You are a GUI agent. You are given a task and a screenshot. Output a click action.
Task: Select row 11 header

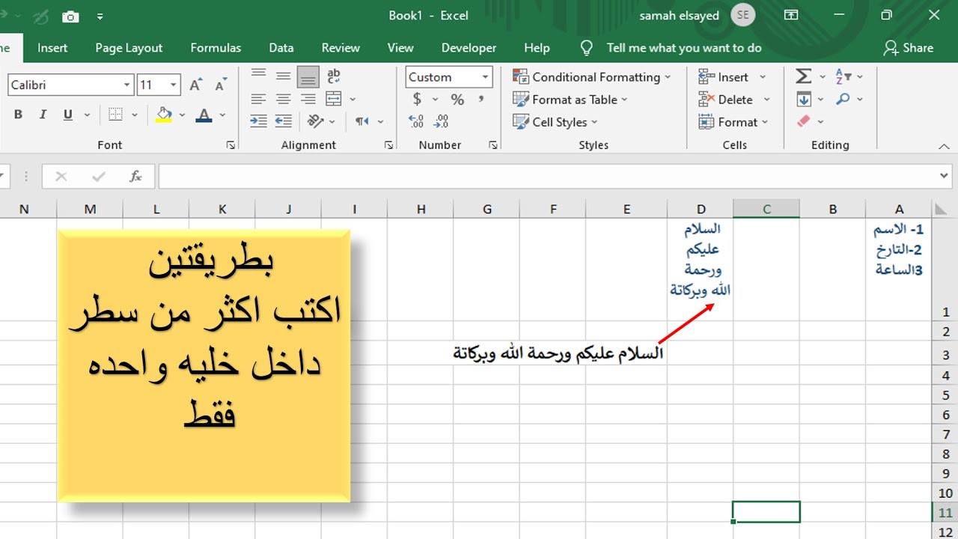[945, 513]
